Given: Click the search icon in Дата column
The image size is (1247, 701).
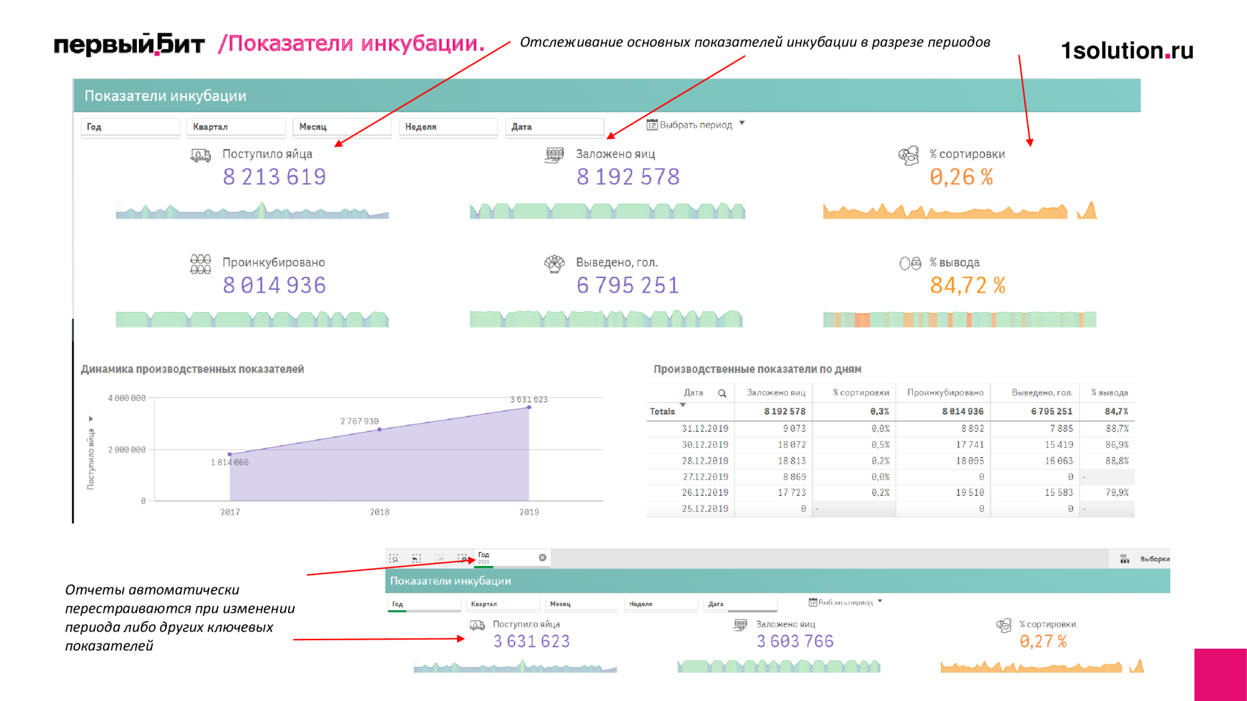Looking at the screenshot, I should [x=722, y=393].
